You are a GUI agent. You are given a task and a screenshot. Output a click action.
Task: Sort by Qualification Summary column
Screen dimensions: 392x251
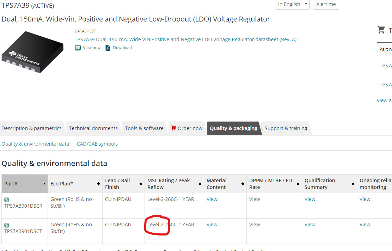pos(353,184)
